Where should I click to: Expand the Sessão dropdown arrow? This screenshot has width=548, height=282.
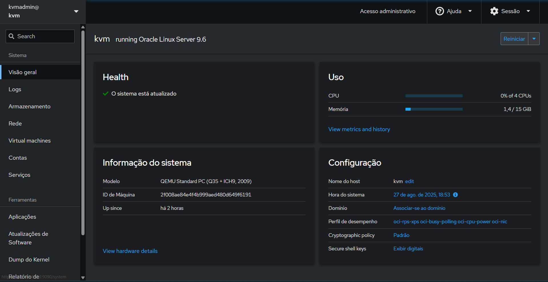pyautogui.click(x=528, y=11)
